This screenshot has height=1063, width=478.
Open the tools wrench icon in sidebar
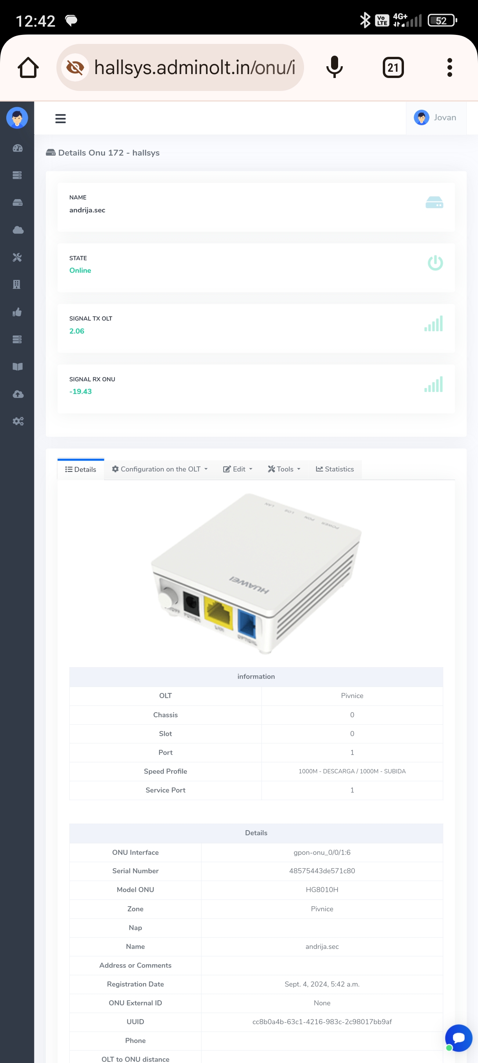point(17,257)
